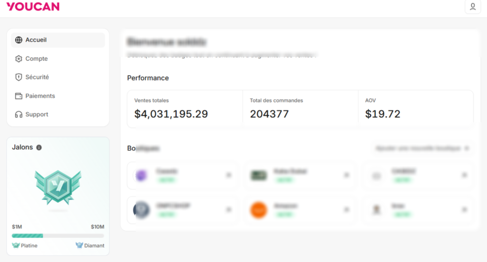Open the user profile icon
This screenshot has width=487, height=262.
click(x=472, y=7)
